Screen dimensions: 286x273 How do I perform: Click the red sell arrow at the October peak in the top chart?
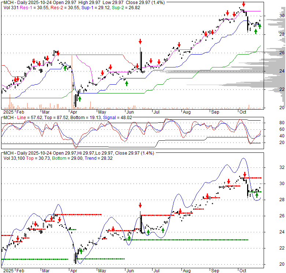243,5
